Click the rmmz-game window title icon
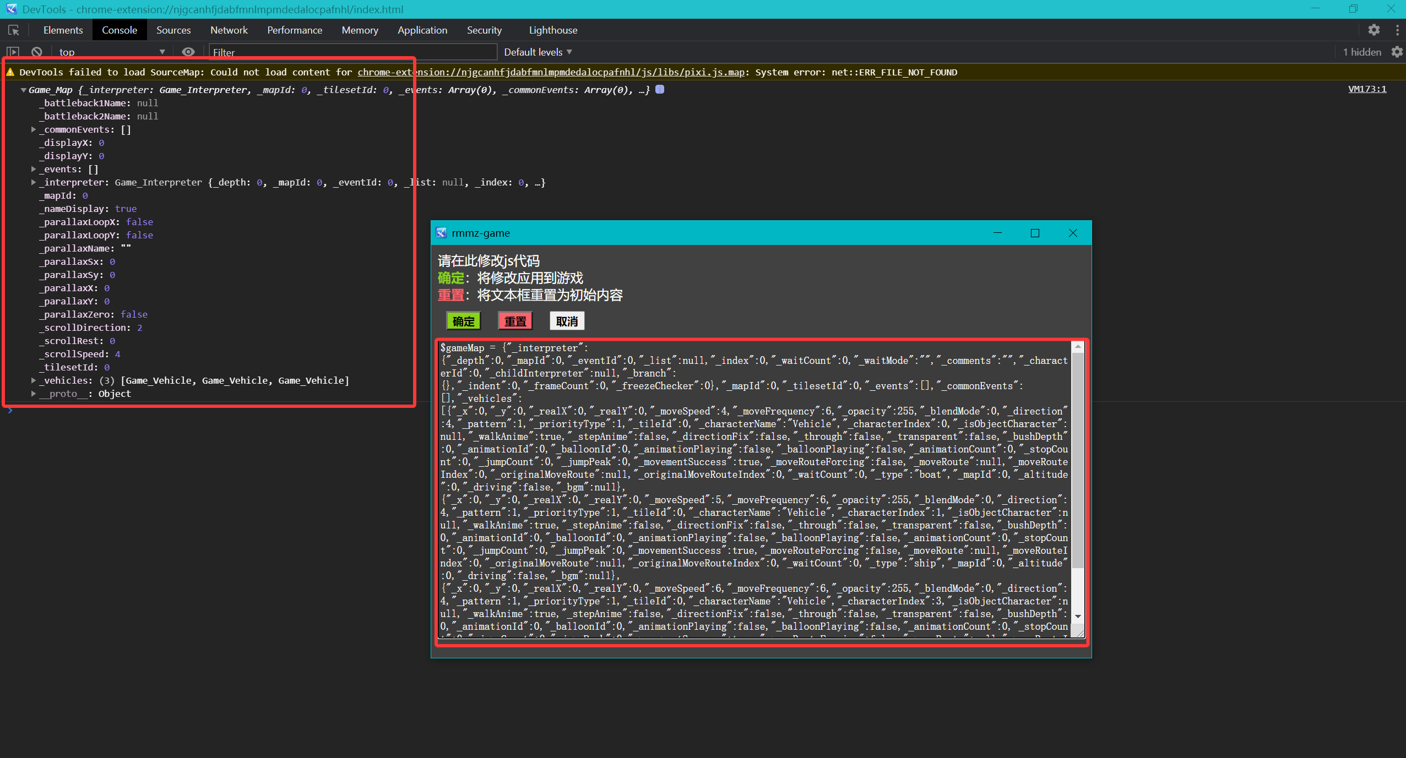The image size is (1406, 758). 441,233
